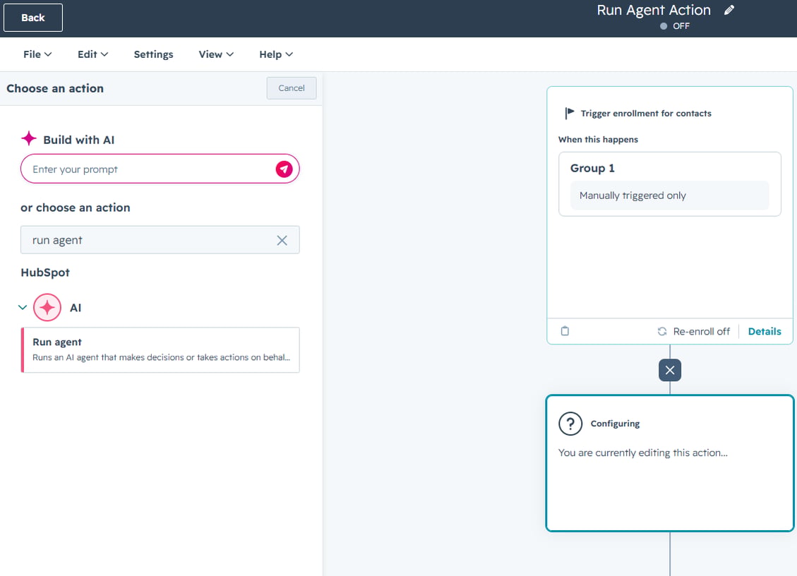Click the 'Trigger enrollment for contacts' heading
Screen dimensions: 797x576
pyautogui.click(x=646, y=114)
